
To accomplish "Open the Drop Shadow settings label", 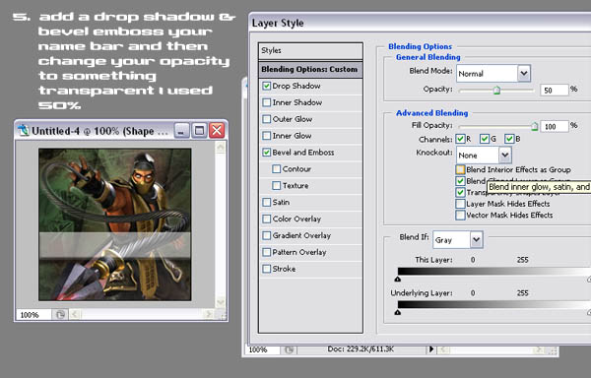I will (296, 86).
